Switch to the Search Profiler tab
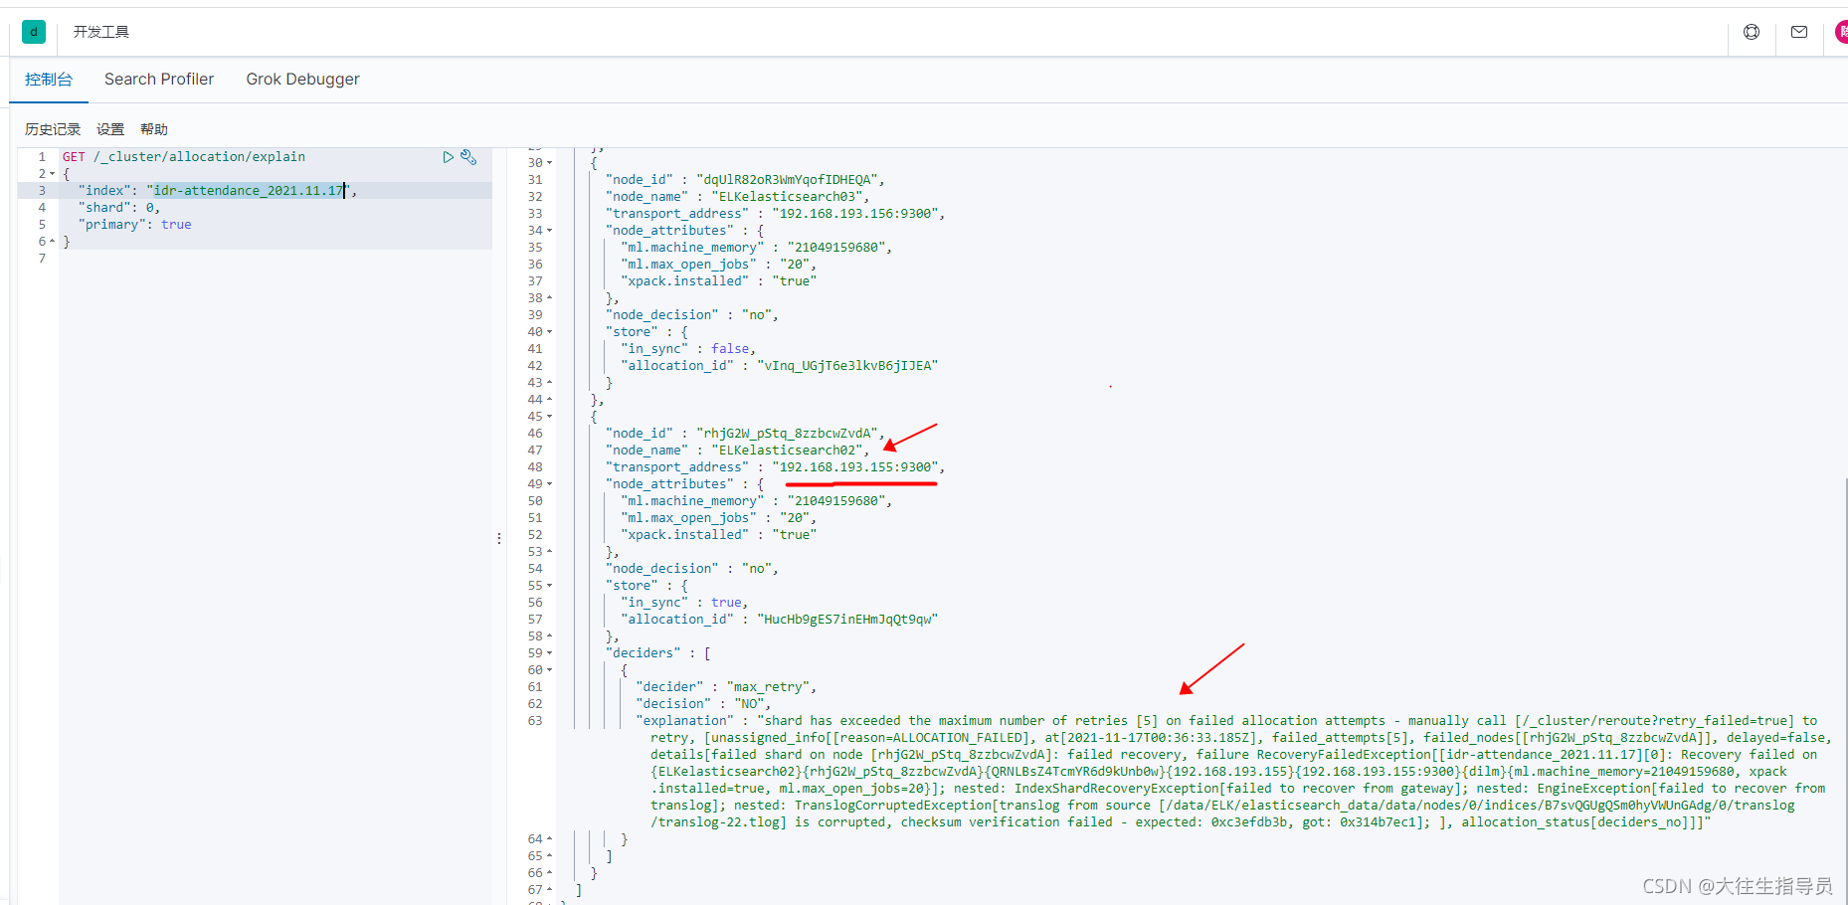Viewport: 1848px width, 905px height. (x=159, y=80)
